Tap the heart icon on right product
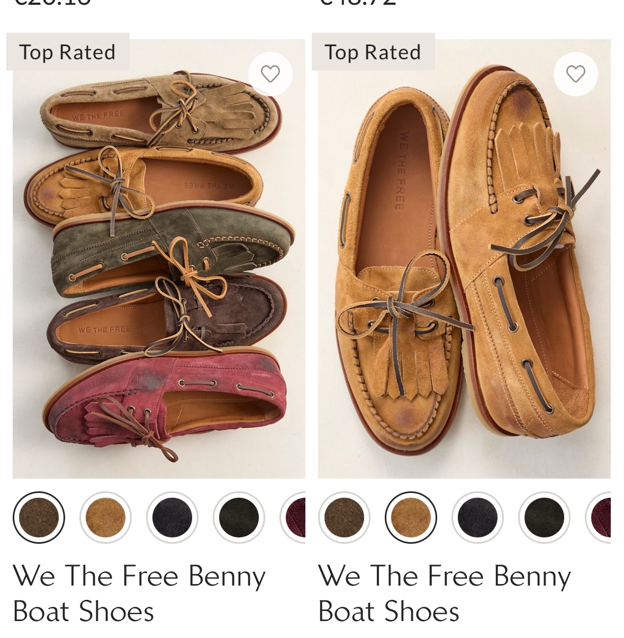The width and height of the screenshot is (624, 638). pos(575,74)
